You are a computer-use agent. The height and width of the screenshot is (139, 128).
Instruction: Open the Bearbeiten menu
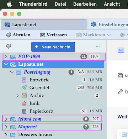click(85, 4)
